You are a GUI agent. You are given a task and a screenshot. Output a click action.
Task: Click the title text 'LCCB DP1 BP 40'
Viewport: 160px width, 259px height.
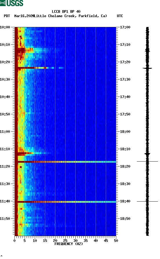pyautogui.click(x=66, y=12)
